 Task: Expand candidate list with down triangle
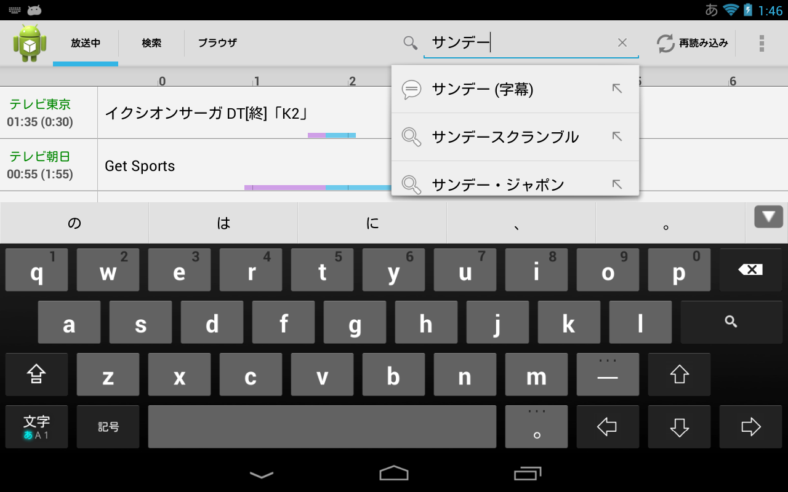point(768,216)
